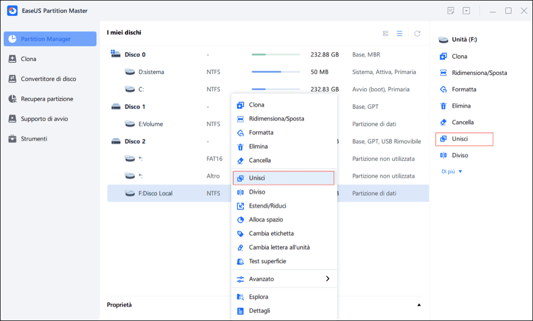The height and width of the screenshot is (321, 533).
Task: Open the Avanzato submenu
Action: (x=284, y=279)
